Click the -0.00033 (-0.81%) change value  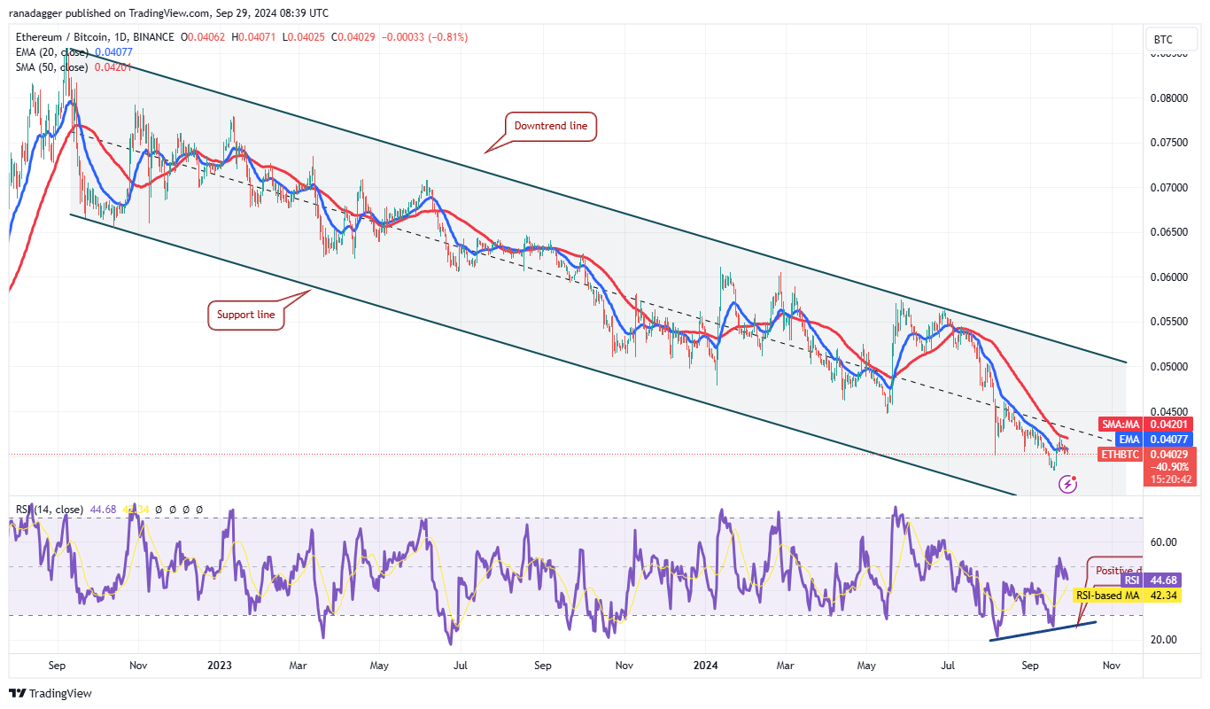pyautogui.click(x=426, y=37)
